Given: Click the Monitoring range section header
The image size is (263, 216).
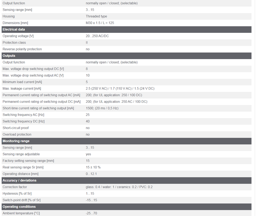Looking at the screenshot, I should 16,141.
